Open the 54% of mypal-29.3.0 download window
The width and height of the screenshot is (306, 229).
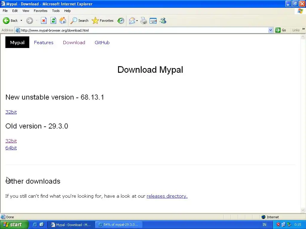click(119, 225)
